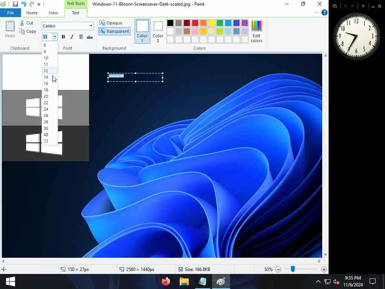Click the horizontal scrollbar right arrow
Image resolution: width=385 pixels, height=289 pixels.
pyautogui.click(x=319, y=261)
